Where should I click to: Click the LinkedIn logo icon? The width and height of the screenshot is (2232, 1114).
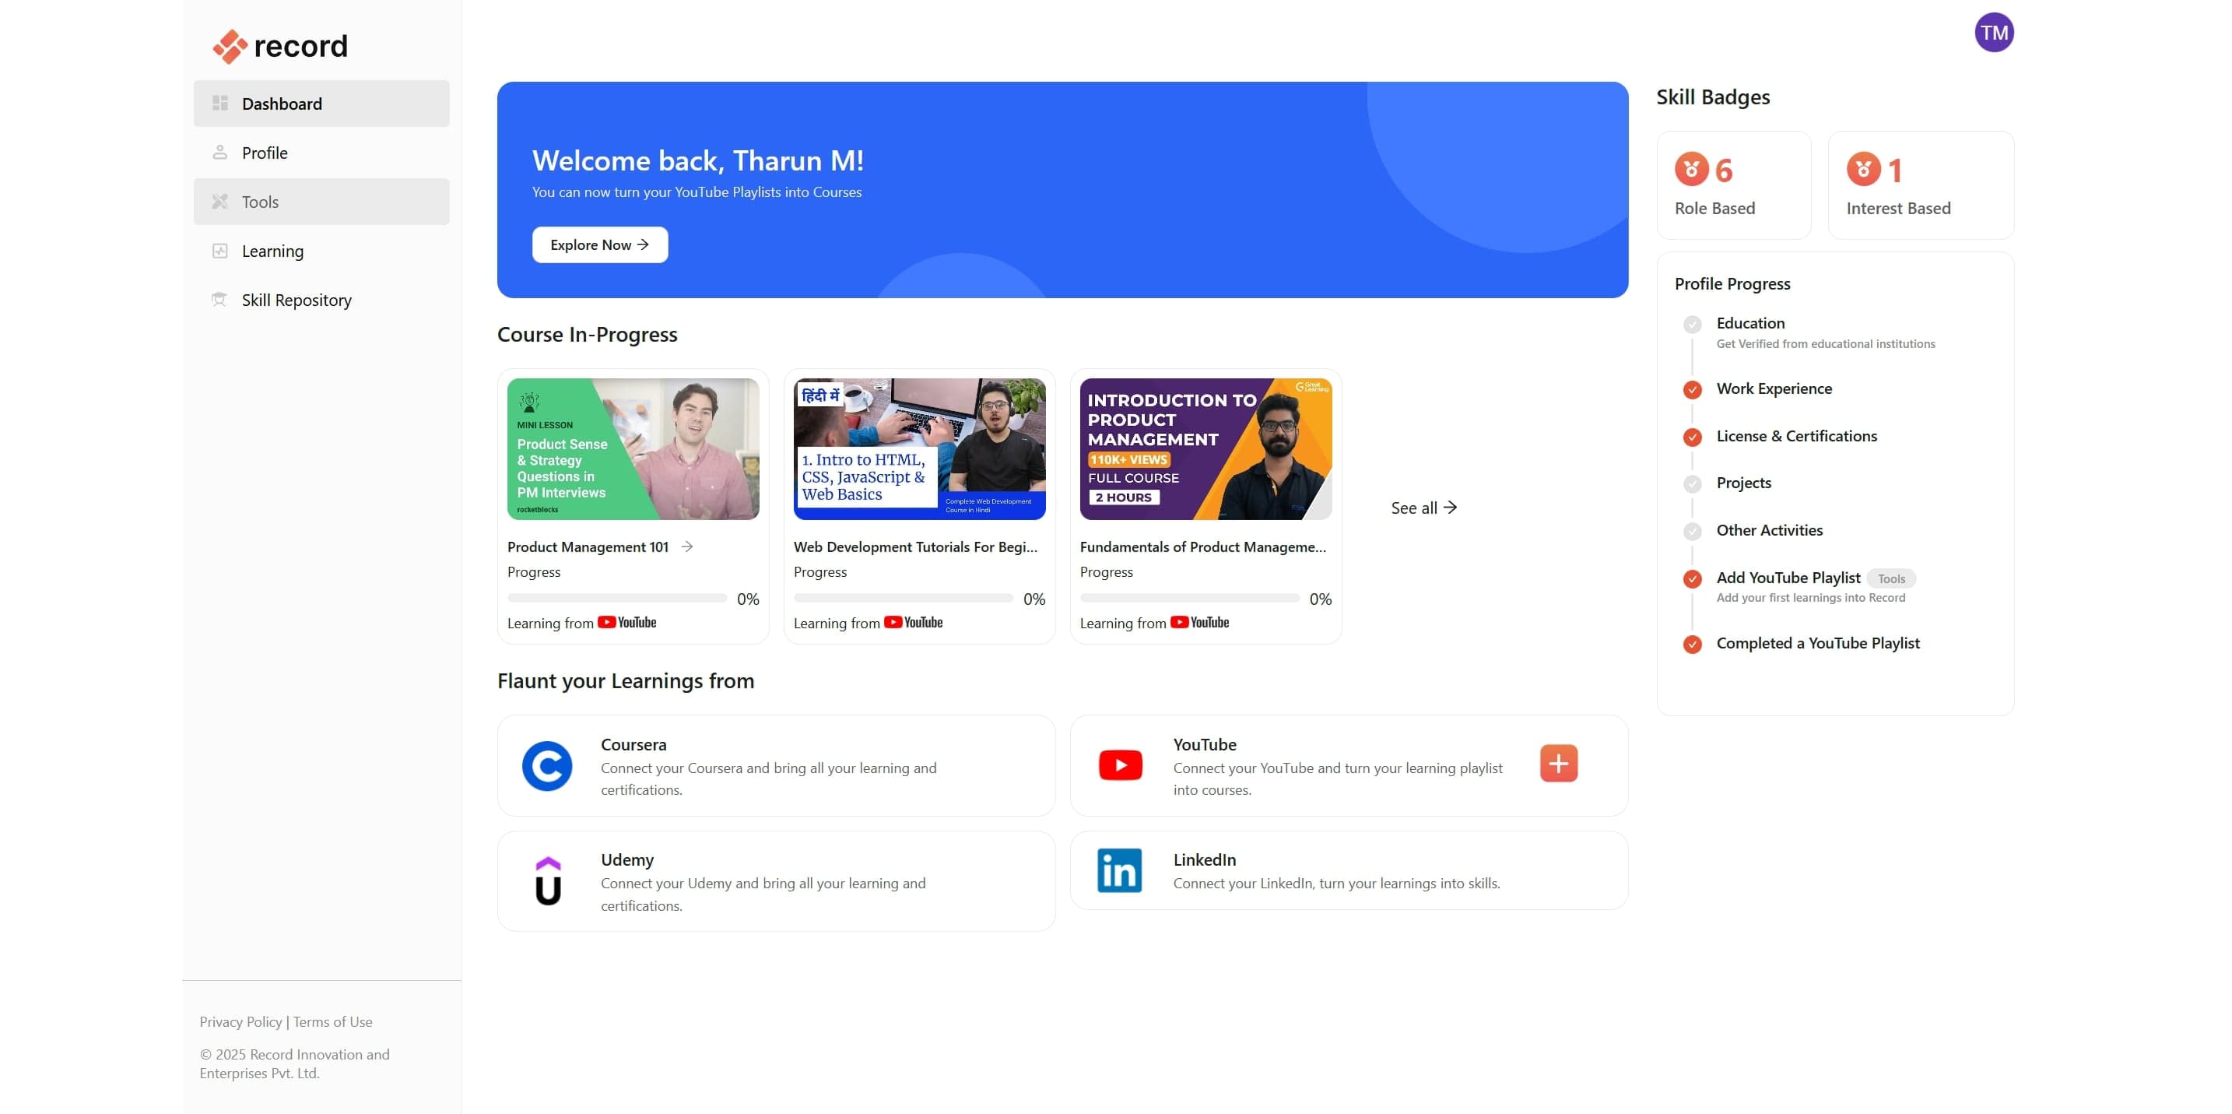pyautogui.click(x=1119, y=871)
